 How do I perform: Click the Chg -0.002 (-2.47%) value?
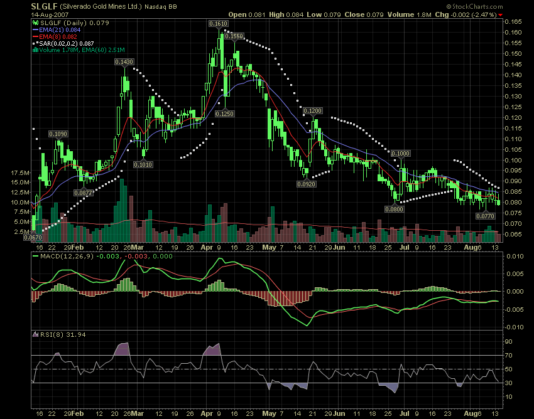[466, 14]
